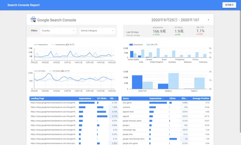This screenshot has width=241, height=145.
Task: Open the Device Category filter dropdown
Action: [97, 31]
